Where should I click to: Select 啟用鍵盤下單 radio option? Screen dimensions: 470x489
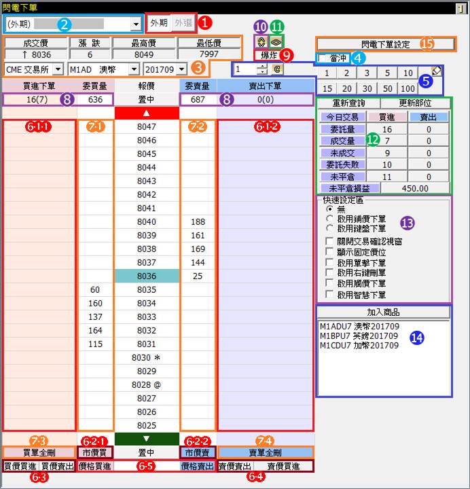click(x=329, y=228)
